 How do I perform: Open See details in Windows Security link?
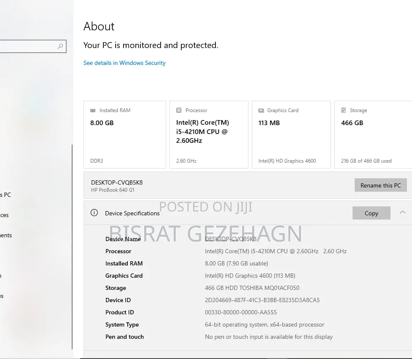click(x=124, y=63)
